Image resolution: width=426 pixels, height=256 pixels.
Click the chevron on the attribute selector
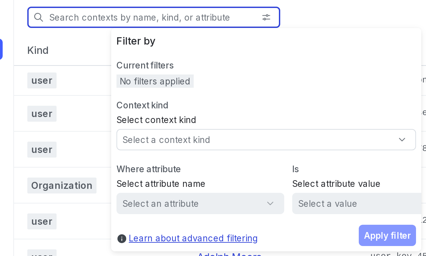270,203
